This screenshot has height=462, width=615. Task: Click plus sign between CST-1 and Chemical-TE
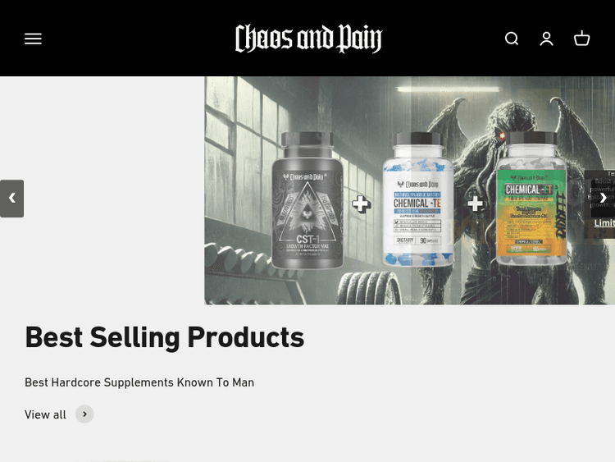[x=361, y=204]
